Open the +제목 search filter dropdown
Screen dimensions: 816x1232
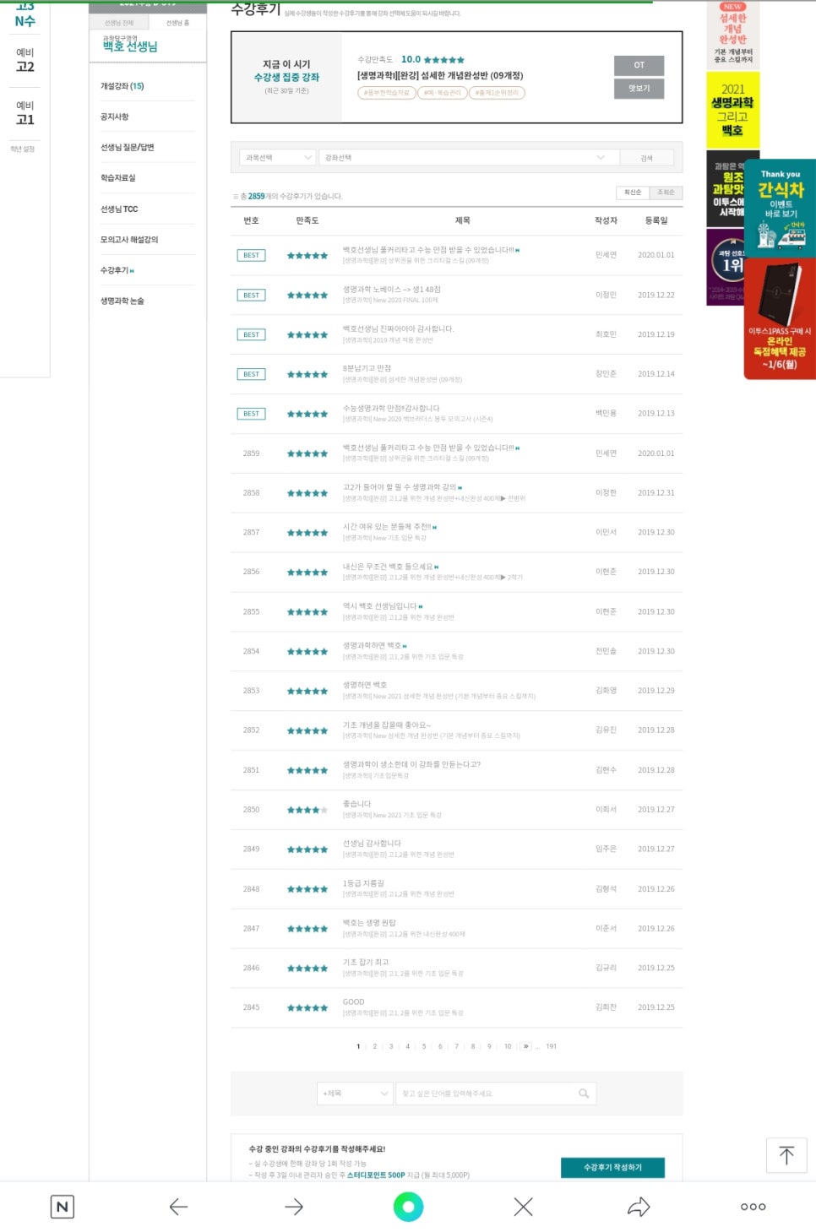355,1094
